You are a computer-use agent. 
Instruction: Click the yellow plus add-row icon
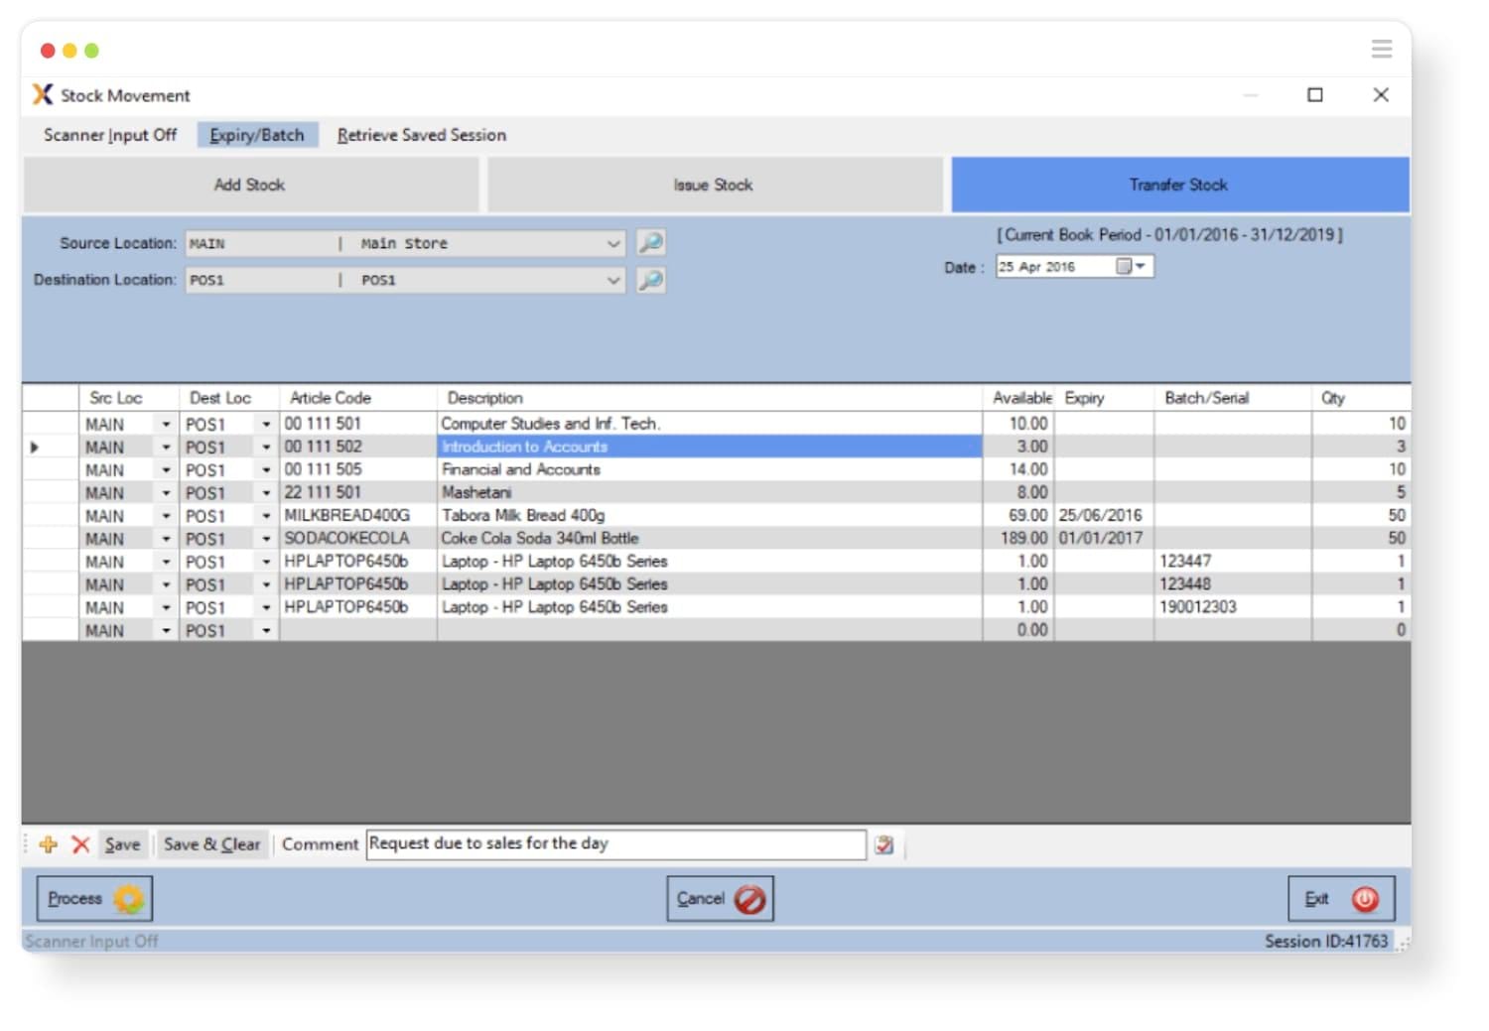[48, 844]
